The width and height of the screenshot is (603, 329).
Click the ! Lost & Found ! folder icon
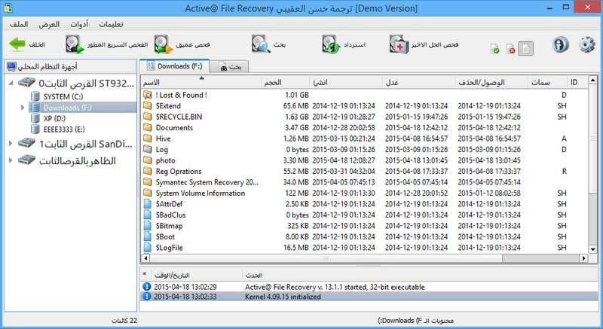[x=147, y=95]
